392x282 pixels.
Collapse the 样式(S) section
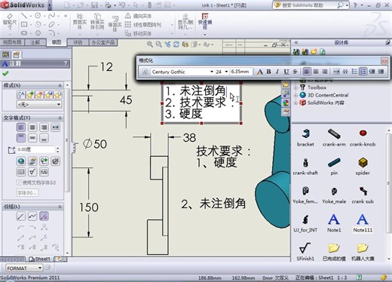coord(60,85)
